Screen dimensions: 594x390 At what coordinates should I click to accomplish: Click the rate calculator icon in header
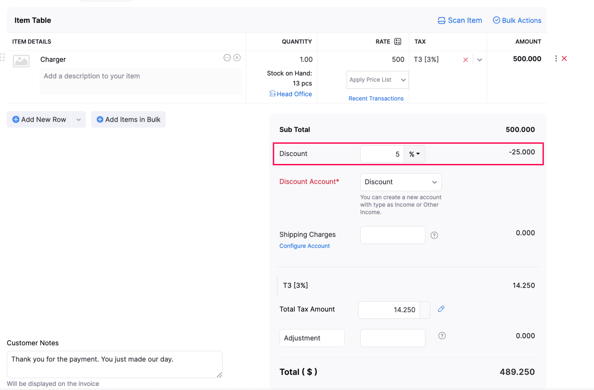point(398,42)
